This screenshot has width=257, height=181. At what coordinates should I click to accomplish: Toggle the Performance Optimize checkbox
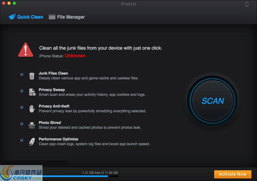pyautogui.click(x=22, y=140)
